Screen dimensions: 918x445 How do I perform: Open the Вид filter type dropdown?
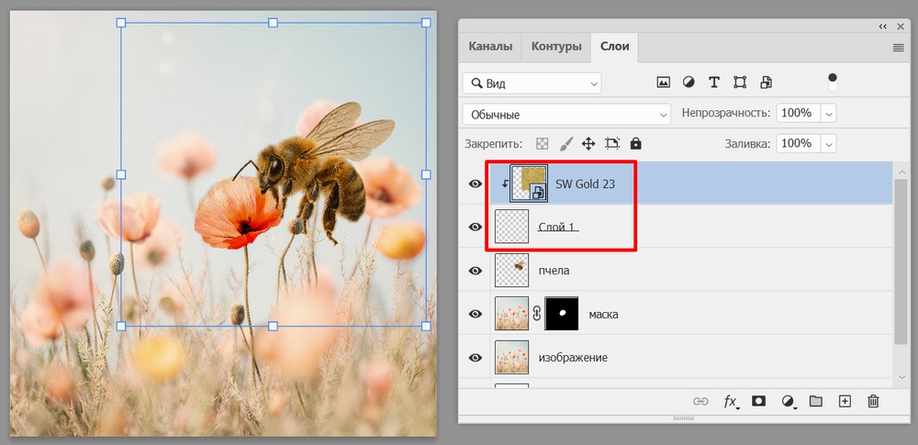pyautogui.click(x=532, y=83)
